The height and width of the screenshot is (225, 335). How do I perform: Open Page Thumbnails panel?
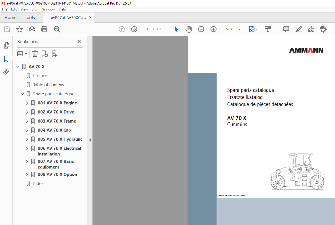click(7, 45)
